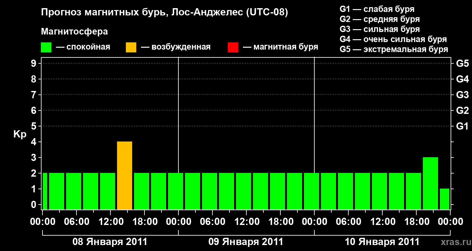Click the «09 Января 2011» date label
The width and height of the screenshot is (472, 251).
(246, 242)
